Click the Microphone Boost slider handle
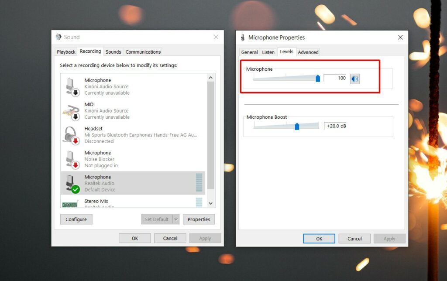447x281 pixels. (297, 126)
